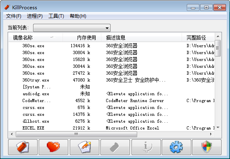This screenshot has height=159, width=230.
Task: Click the edit list pencil icon button
Action: pyautogui.click(x=84, y=147)
